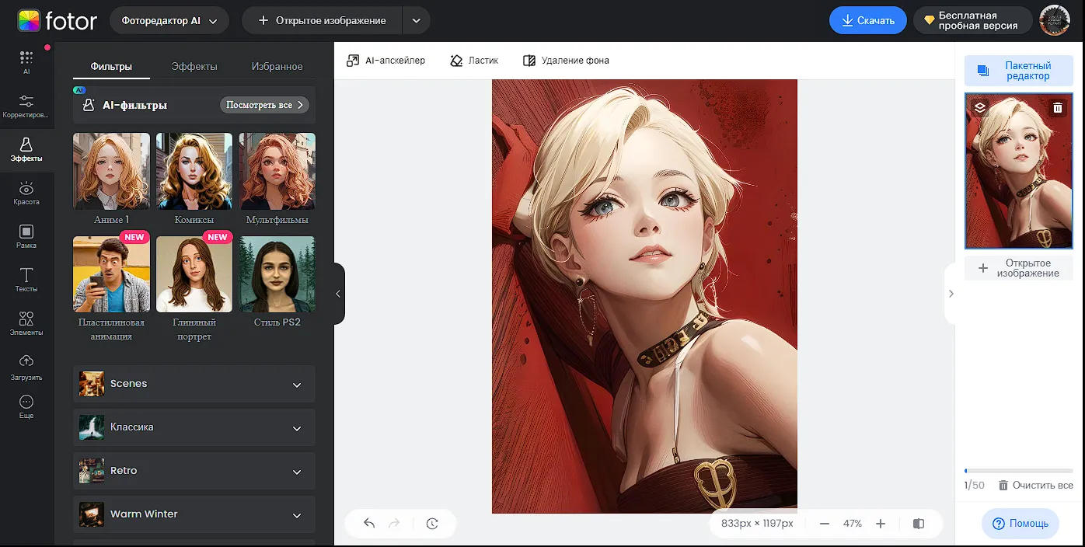Click the Upload (Загрузить) cloud icon

pos(26,362)
